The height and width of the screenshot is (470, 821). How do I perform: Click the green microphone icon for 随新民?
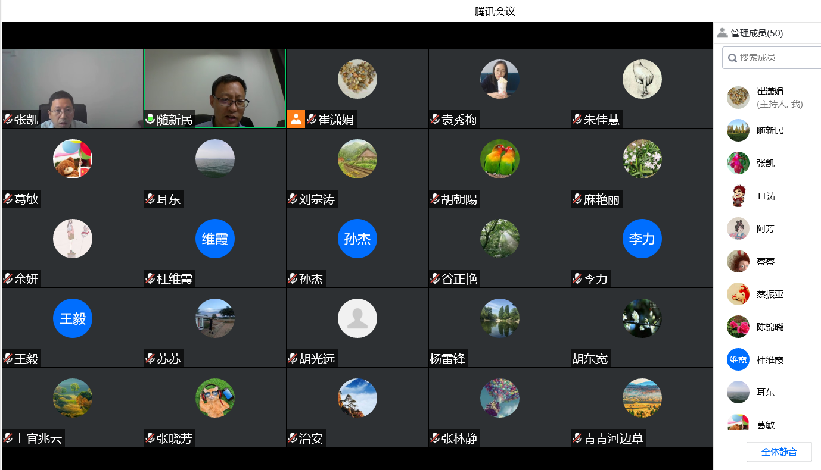[150, 120]
